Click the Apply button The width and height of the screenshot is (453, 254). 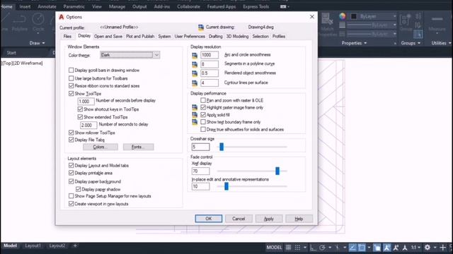pos(269,219)
